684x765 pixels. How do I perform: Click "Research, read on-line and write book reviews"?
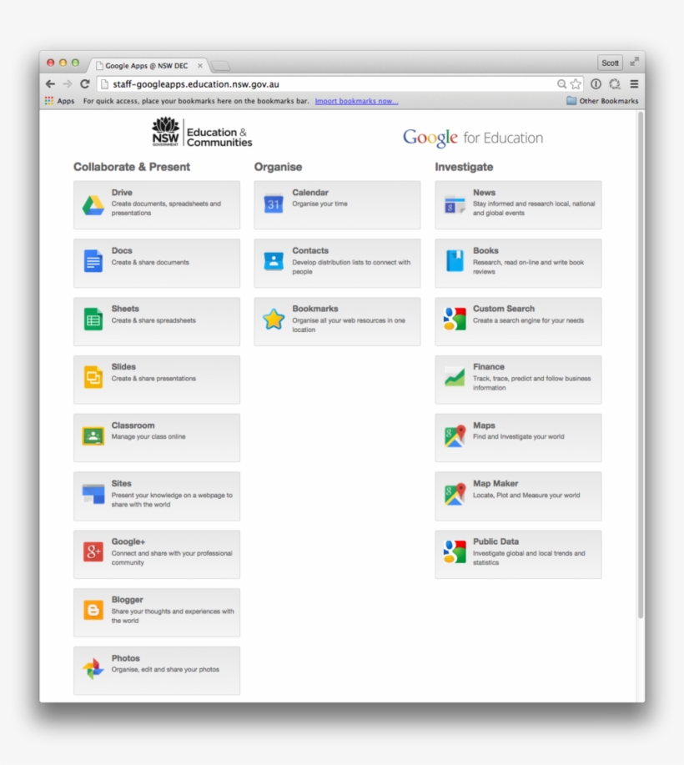click(528, 267)
